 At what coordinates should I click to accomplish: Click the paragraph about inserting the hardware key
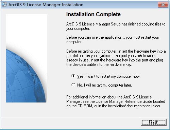116,58
